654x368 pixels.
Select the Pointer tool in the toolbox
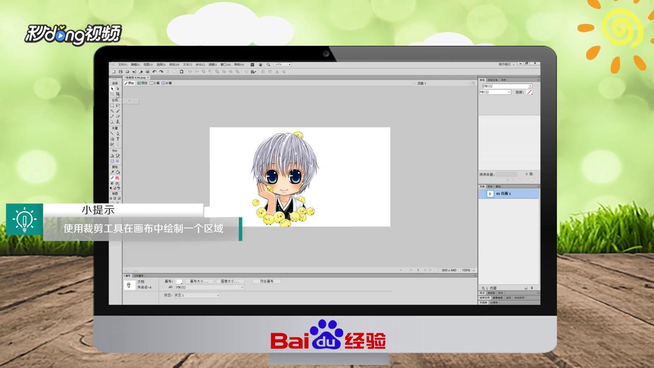click(112, 89)
